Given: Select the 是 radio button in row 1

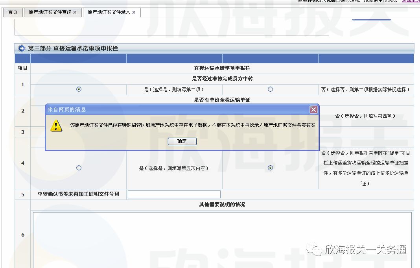Looking at the screenshot, I should click(79, 89).
